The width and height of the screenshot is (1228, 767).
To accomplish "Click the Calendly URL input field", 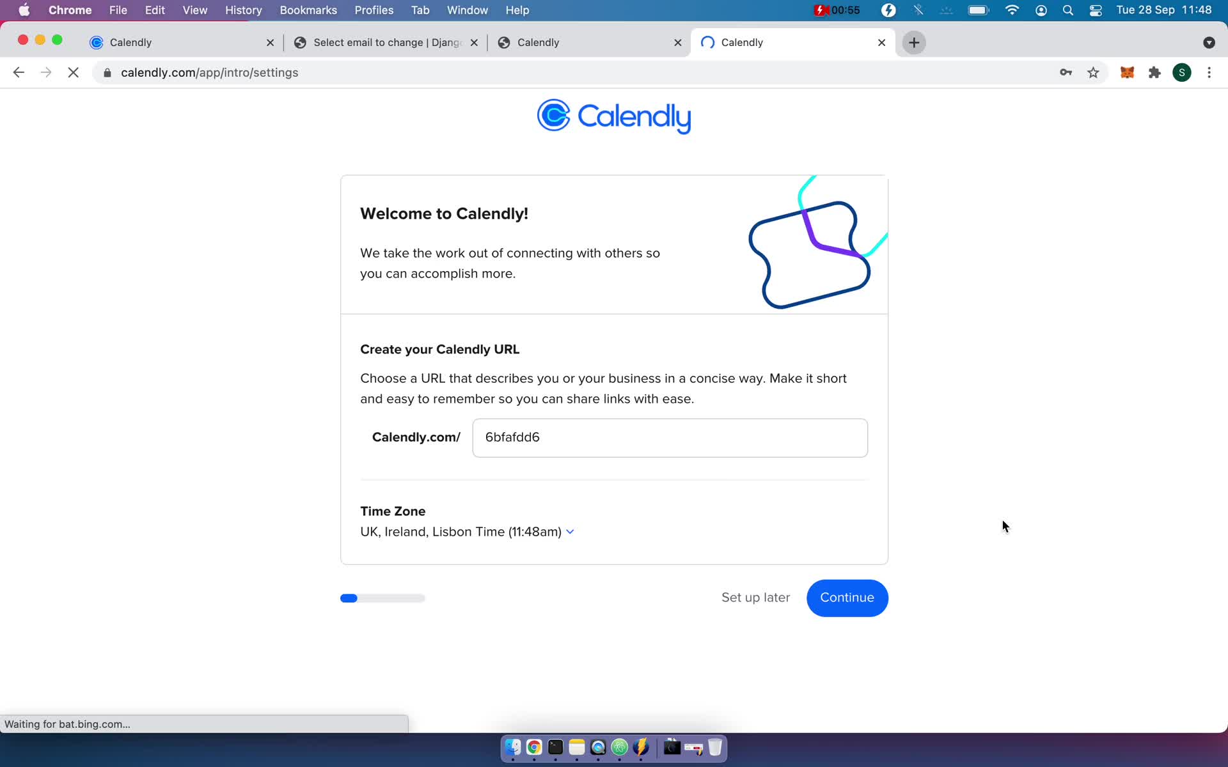I will [x=669, y=437].
